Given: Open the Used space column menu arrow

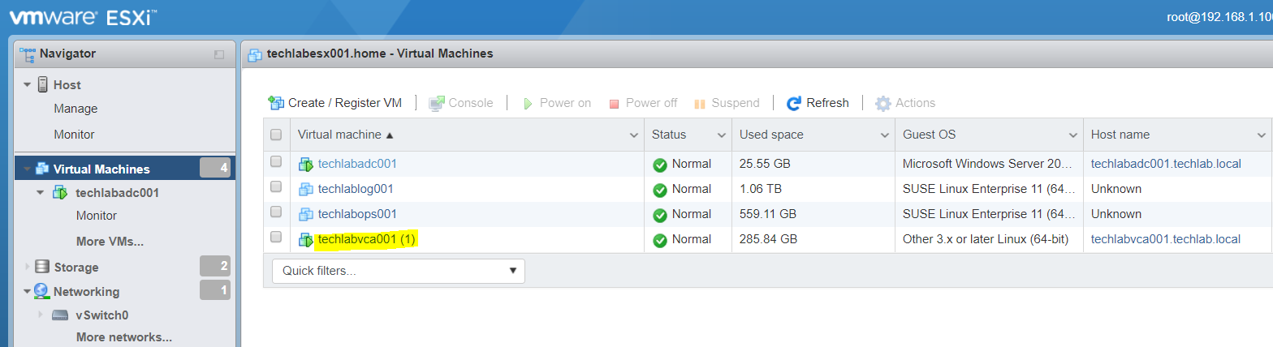Looking at the screenshot, I should click(884, 135).
